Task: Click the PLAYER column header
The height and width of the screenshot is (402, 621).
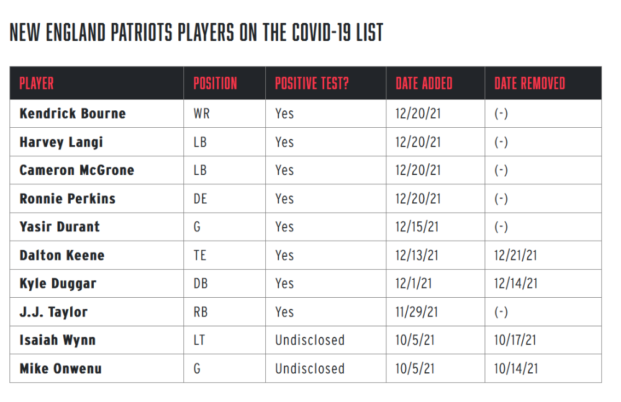Action: (37, 84)
